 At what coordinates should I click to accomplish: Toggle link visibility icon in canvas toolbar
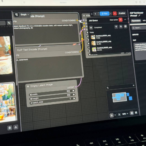tap(136, 112)
